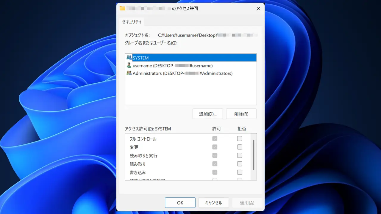Image resolution: width=381 pixels, height=214 pixels.
Task: Select the SYSTEM entry in the list
Action: pyautogui.click(x=141, y=58)
